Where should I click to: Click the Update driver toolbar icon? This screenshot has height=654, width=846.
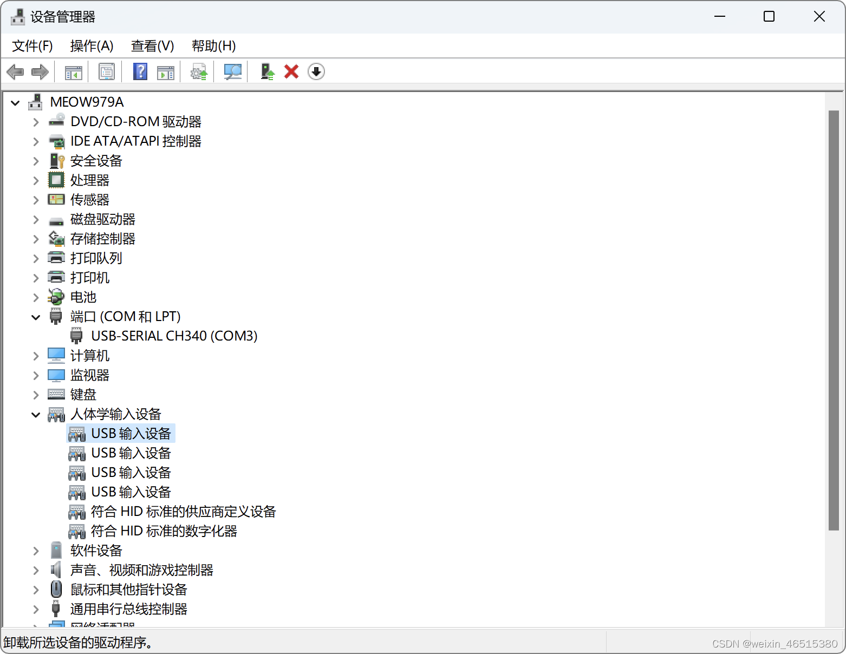[198, 71]
